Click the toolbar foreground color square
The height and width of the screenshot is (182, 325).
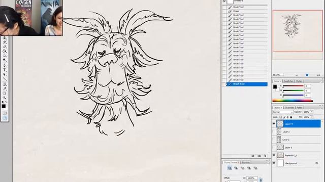(4, 106)
